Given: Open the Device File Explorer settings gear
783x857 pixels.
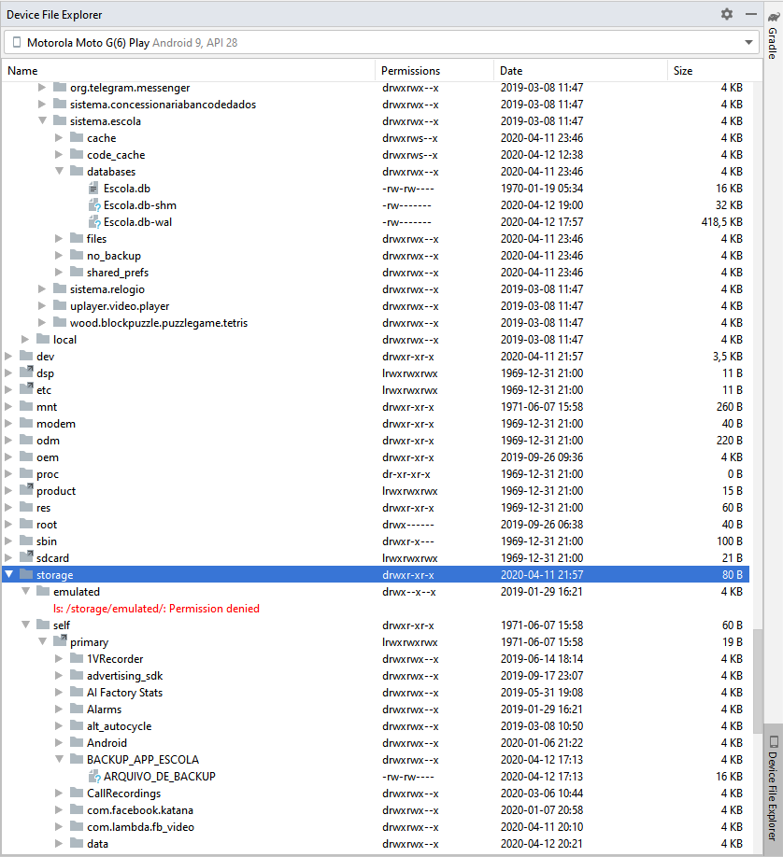Looking at the screenshot, I should (727, 14).
